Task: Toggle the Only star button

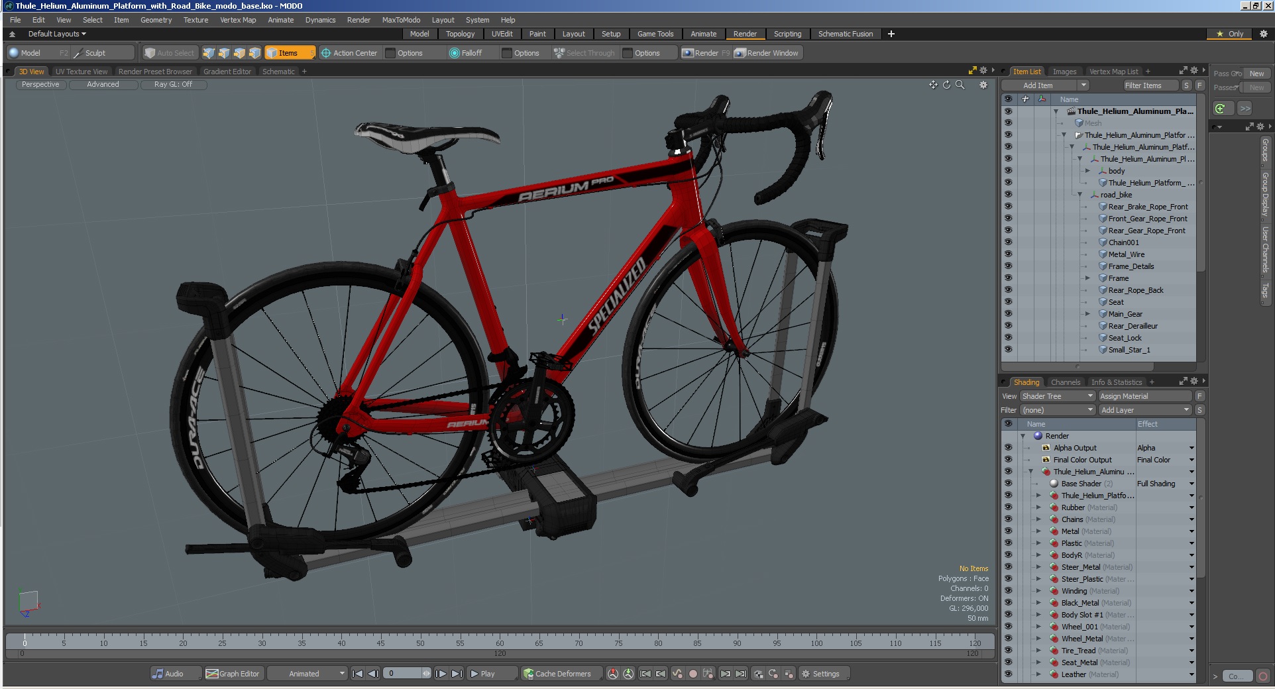Action: point(1230,34)
